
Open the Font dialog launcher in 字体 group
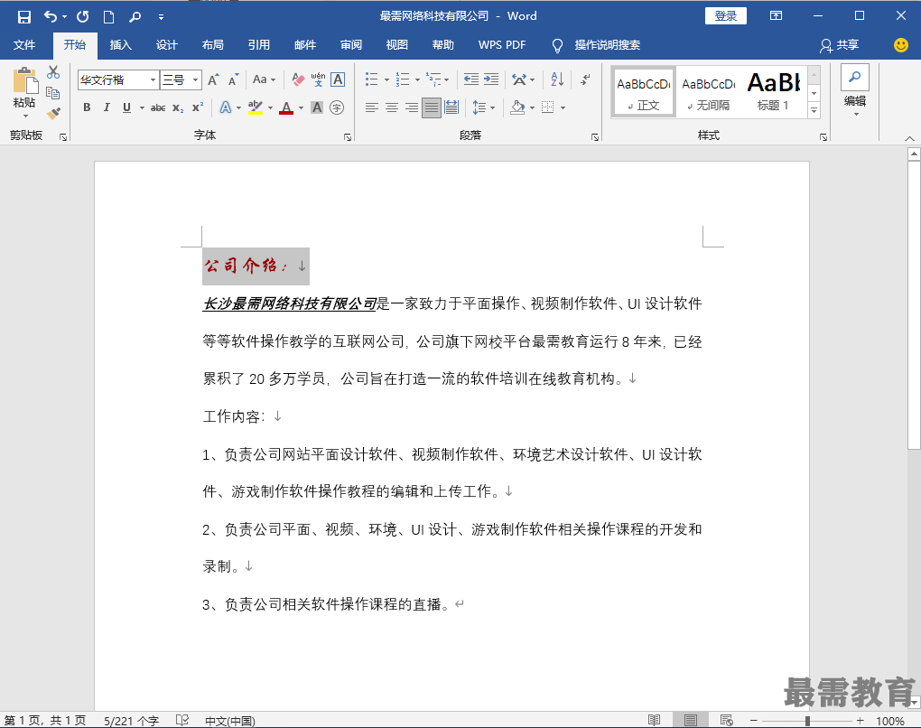tap(348, 137)
